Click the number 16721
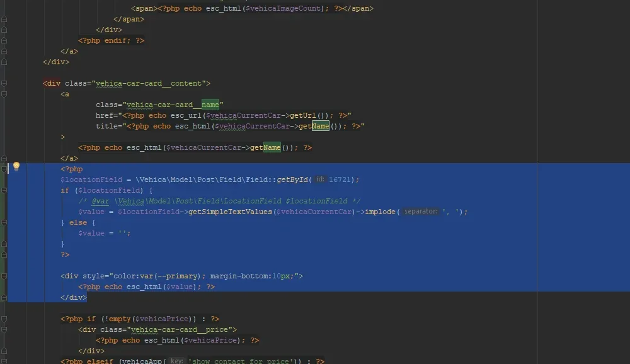This screenshot has height=364, width=630. (x=340, y=179)
